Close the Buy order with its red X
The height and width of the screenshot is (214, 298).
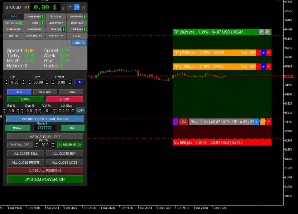tap(269, 122)
